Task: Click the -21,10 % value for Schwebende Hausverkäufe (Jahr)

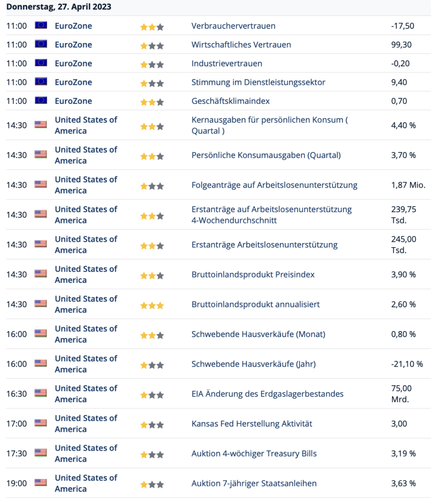Action: point(407,364)
